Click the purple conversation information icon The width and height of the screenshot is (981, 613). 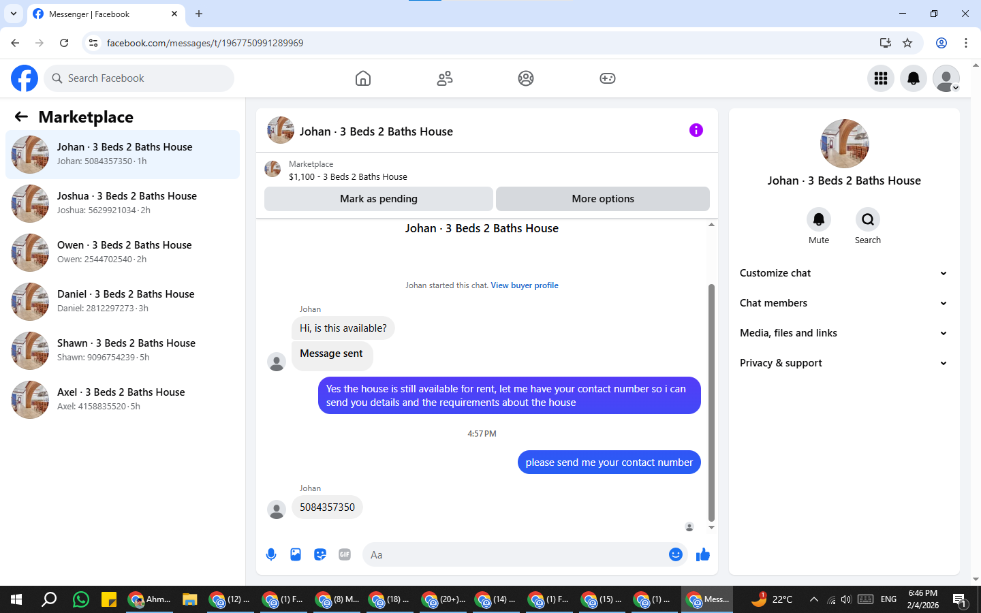click(x=696, y=130)
